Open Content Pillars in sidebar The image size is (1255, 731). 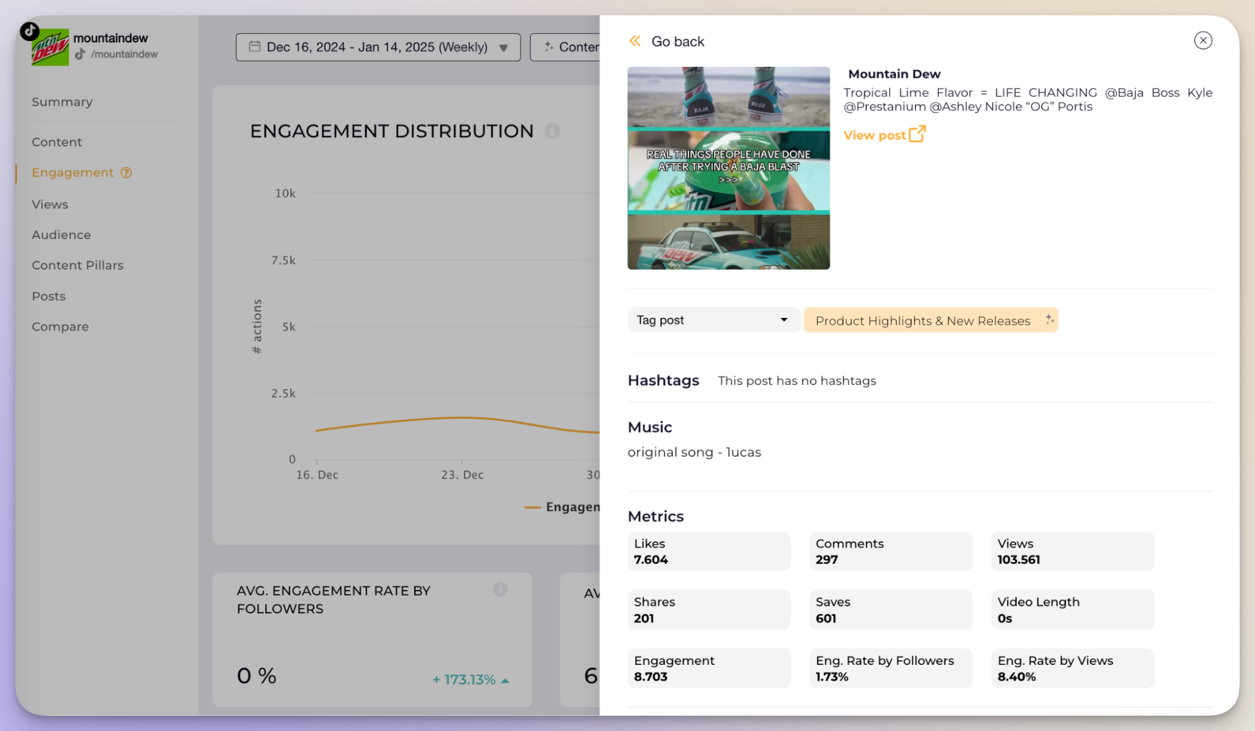pyautogui.click(x=77, y=265)
